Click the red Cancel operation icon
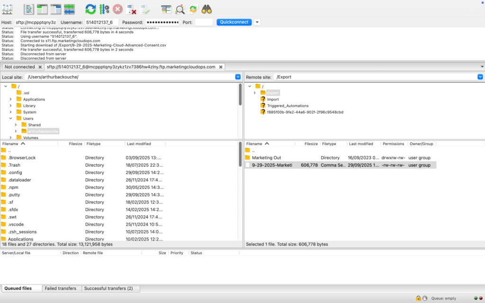This screenshot has height=303, width=485. (x=117, y=9)
